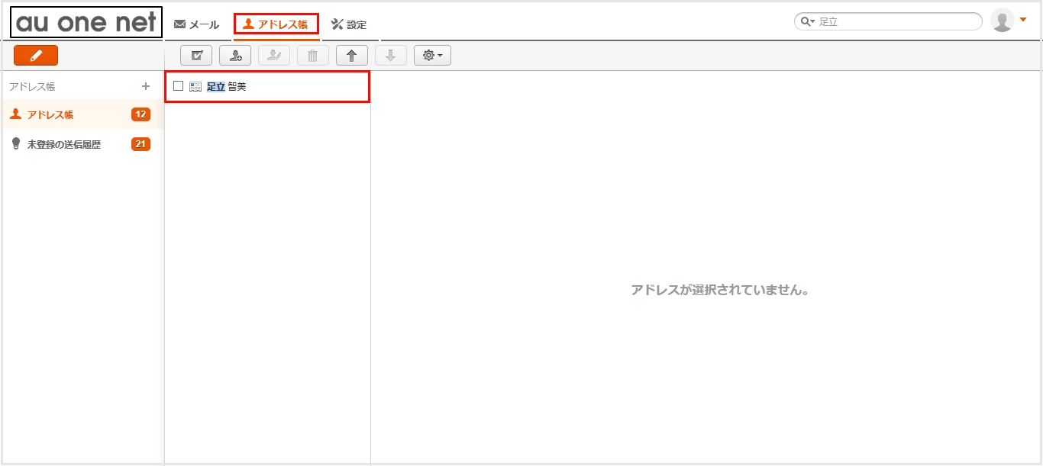Click the plus to add a new address book
Screen dimensions: 1043x466
(x=145, y=85)
